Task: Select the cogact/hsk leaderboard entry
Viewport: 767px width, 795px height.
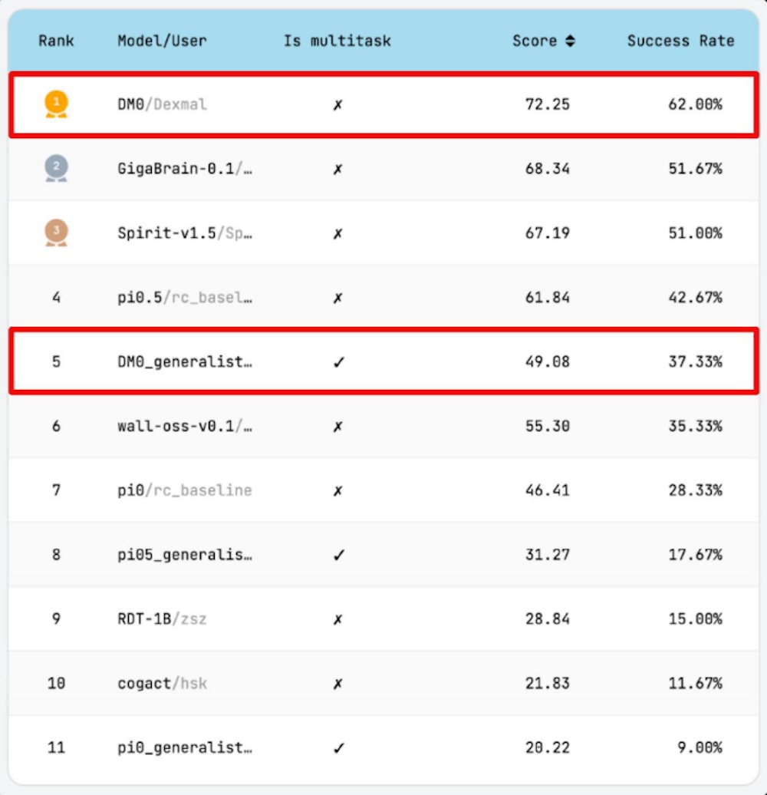Action: [x=162, y=683]
